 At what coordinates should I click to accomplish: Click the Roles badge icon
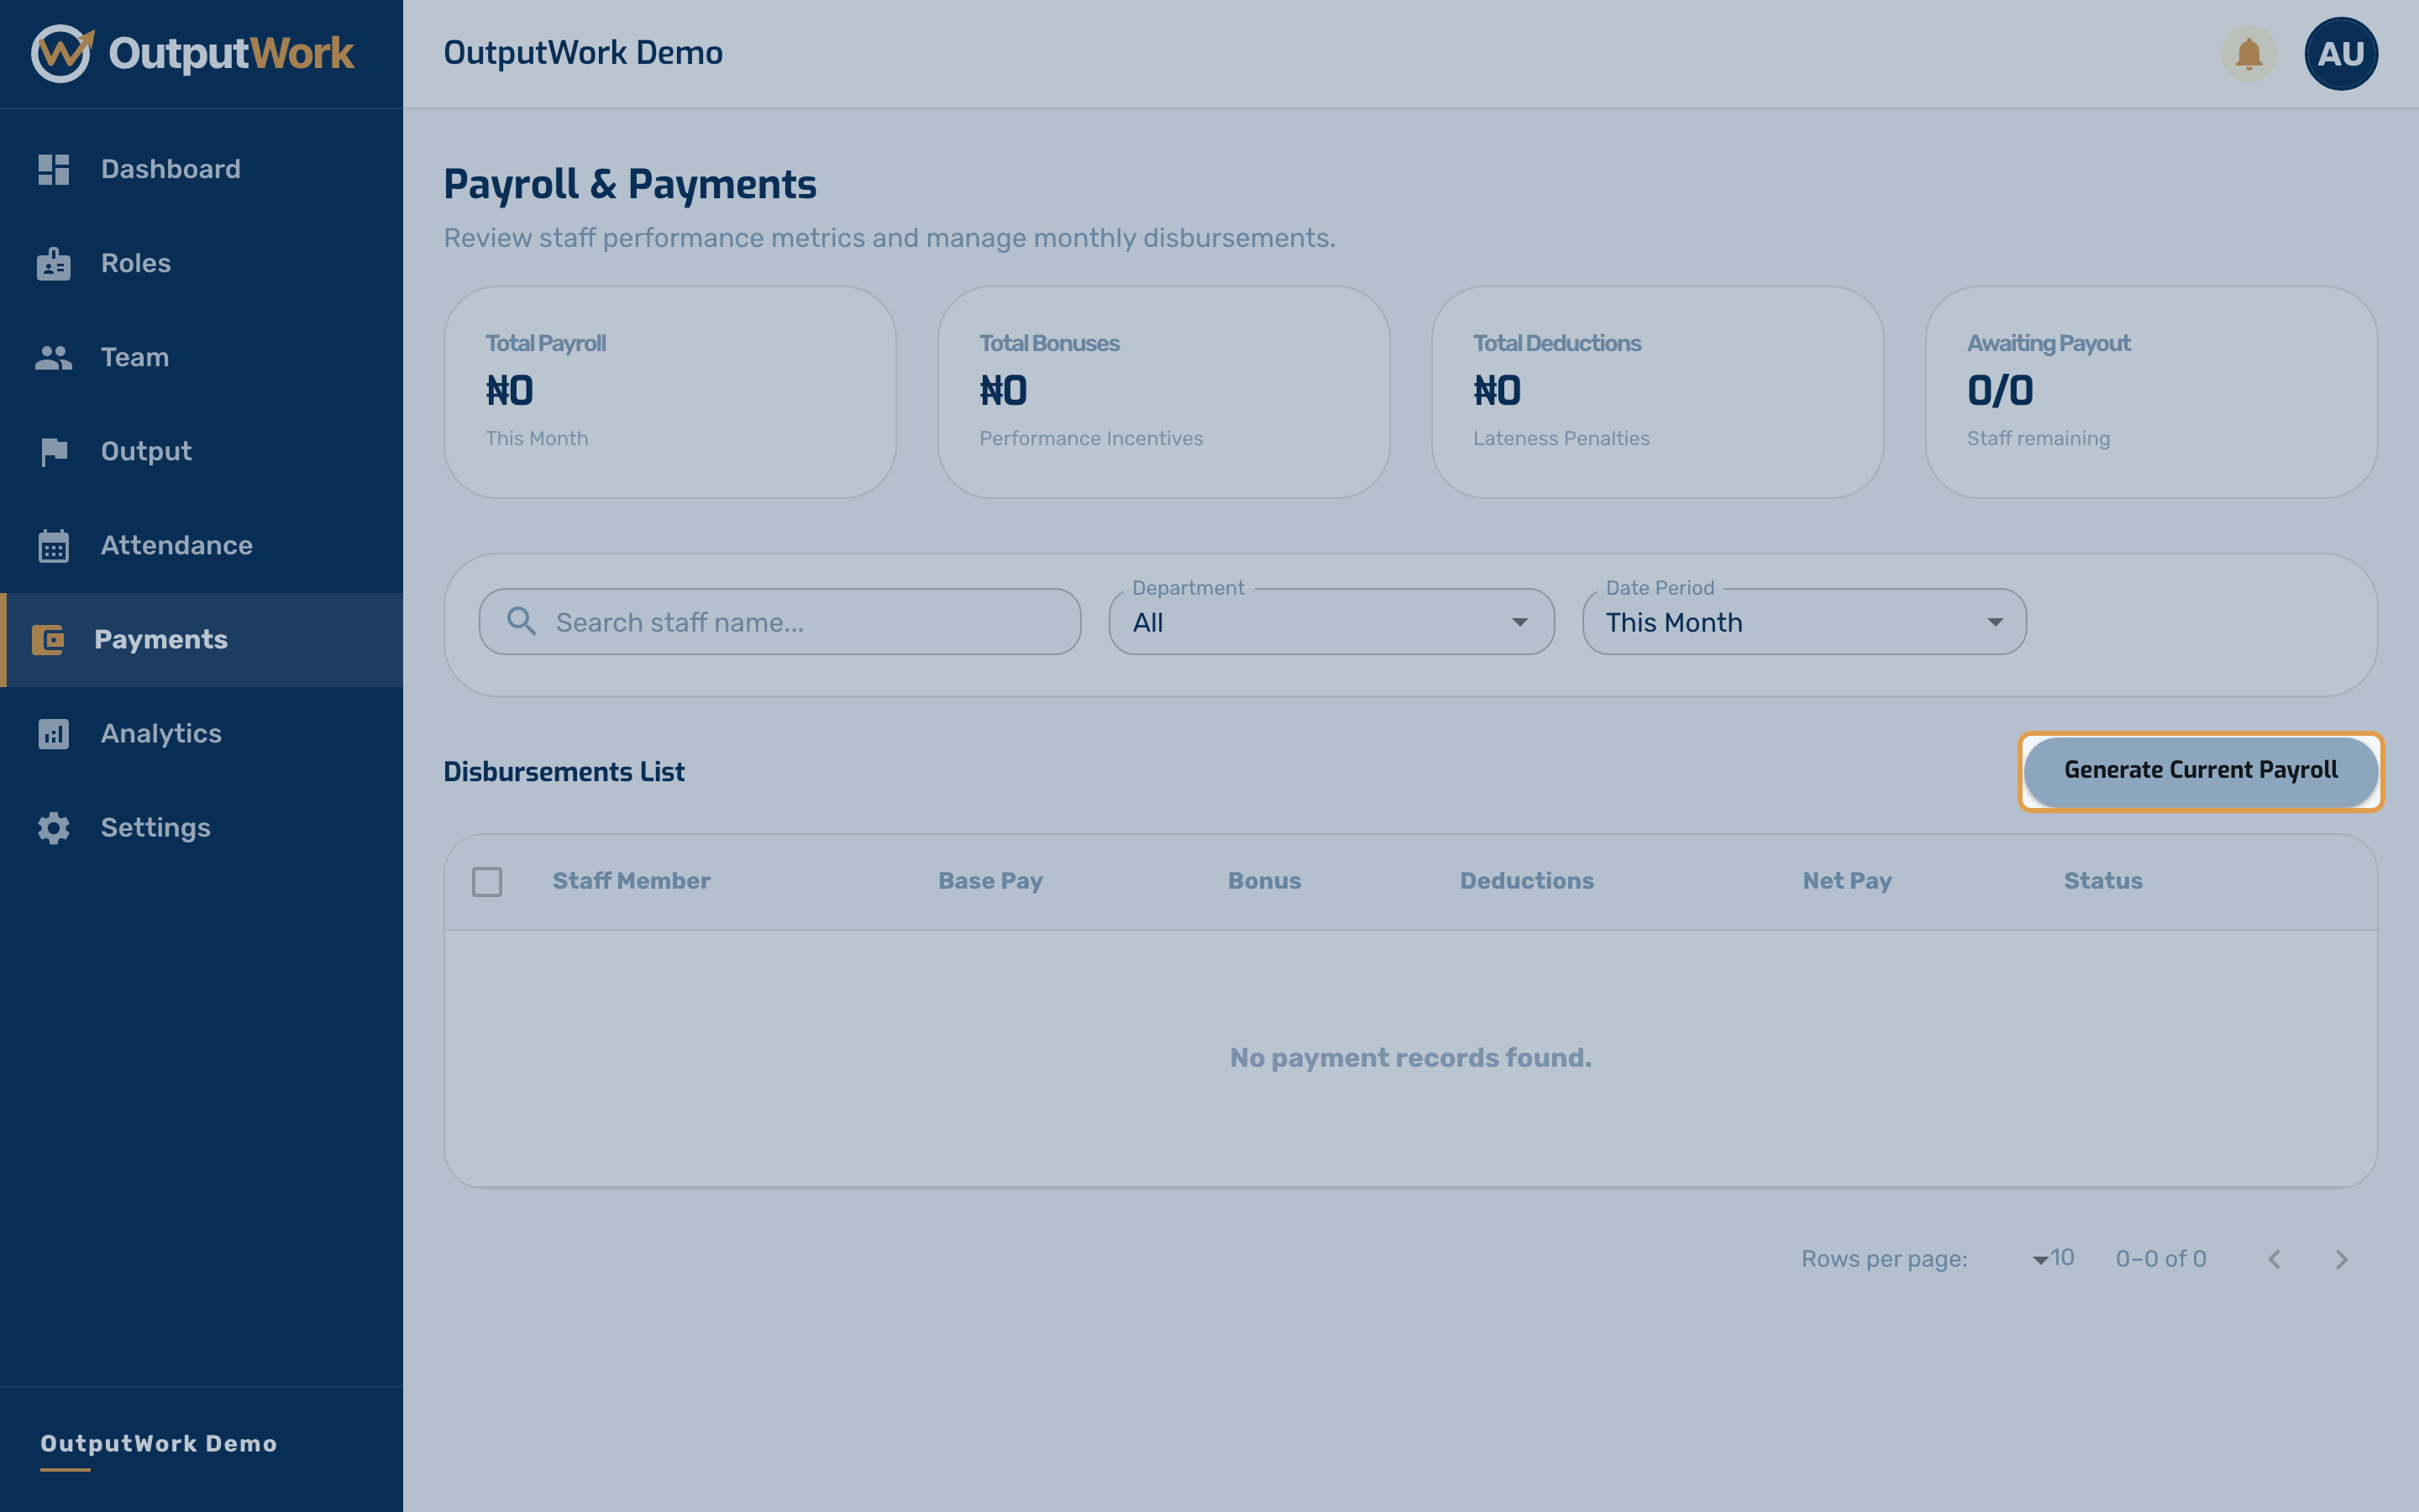click(54, 263)
